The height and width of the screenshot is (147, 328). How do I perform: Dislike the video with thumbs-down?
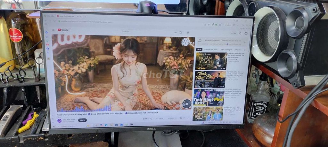point(152,119)
